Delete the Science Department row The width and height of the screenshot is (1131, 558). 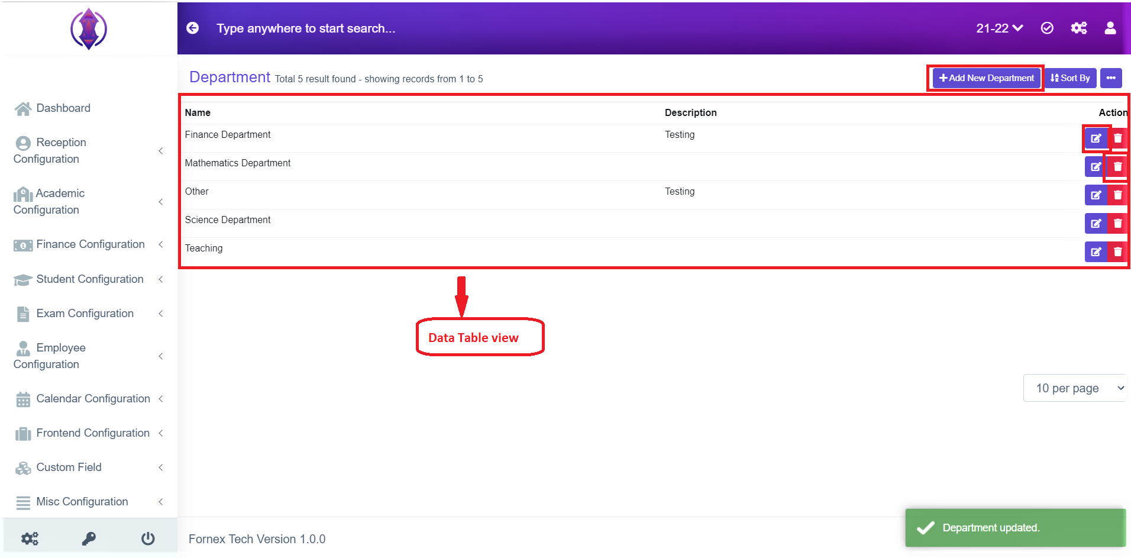point(1117,223)
